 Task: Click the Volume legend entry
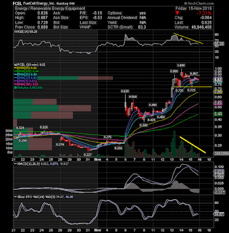coord(29,88)
